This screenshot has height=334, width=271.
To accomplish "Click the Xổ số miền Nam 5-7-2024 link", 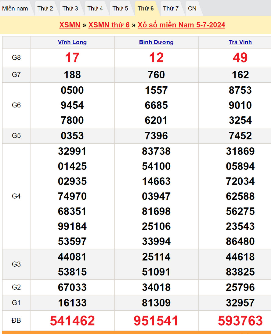I will click(181, 25).
